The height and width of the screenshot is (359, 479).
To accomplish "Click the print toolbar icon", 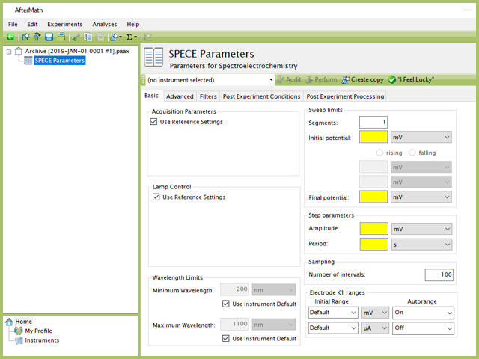I will coord(61,37).
